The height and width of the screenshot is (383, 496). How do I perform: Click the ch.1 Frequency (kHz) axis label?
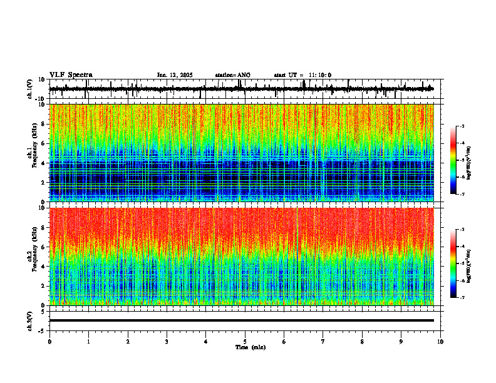(x=34, y=145)
